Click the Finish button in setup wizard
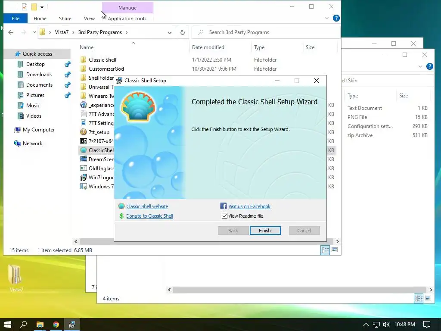This screenshot has width=441, height=331. pos(265,231)
